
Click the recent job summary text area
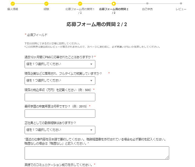pos(97,153)
